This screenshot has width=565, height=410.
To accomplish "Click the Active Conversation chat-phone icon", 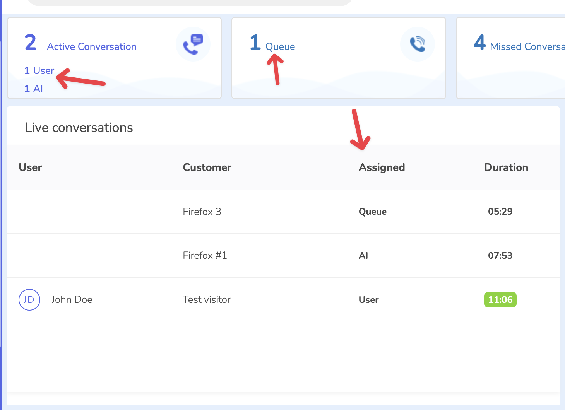I will [x=193, y=44].
